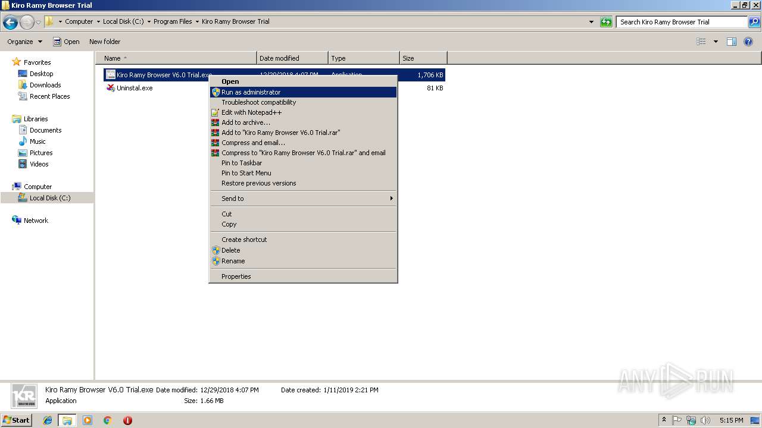Image resolution: width=762 pixels, height=428 pixels.
Task: Open Downloads in navigation pane
Action: [45, 85]
